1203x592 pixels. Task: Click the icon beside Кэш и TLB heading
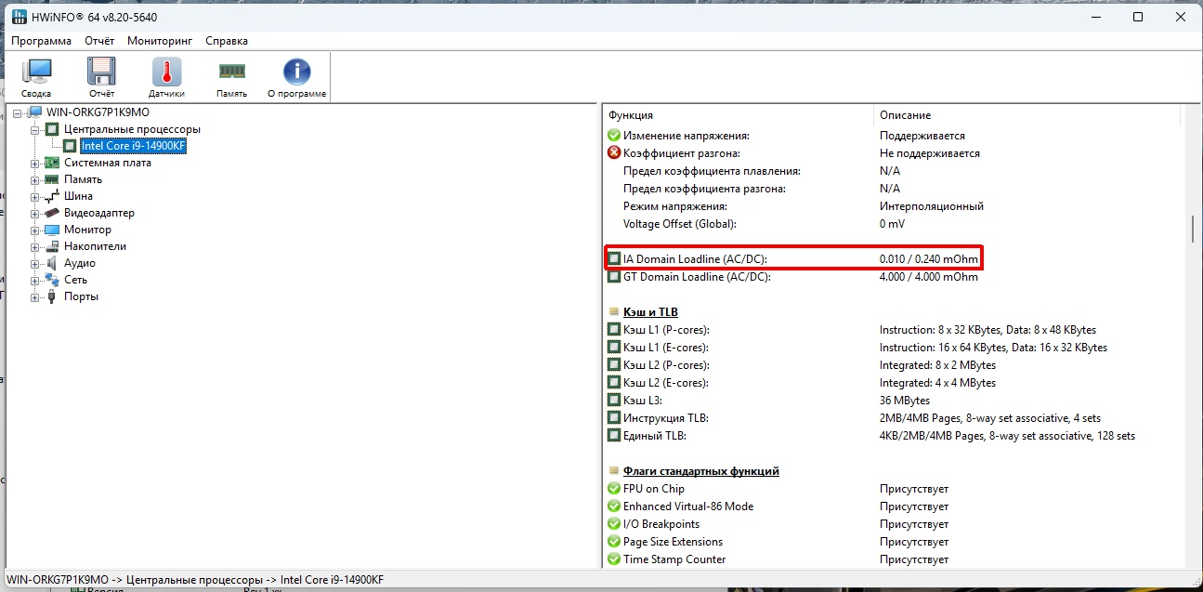[x=614, y=312]
